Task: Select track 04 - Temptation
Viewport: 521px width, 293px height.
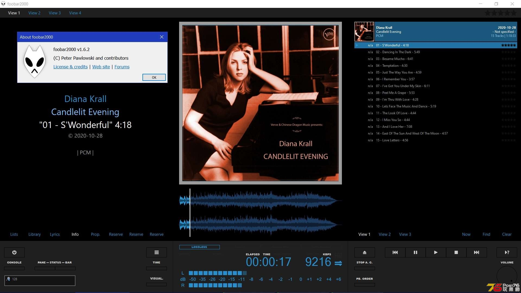Action: pyautogui.click(x=436, y=66)
